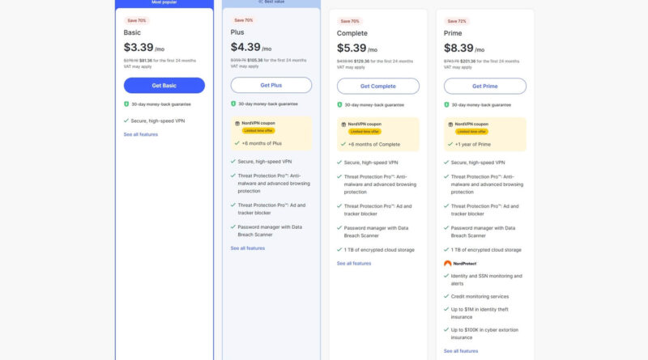Image resolution: width=648 pixels, height=360 pixels.
Task: Click checkmark beside Complete 1 TB cloud storage
Action: (x=339, y=249)
